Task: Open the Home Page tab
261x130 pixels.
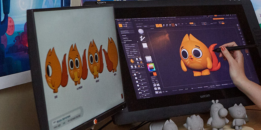Action: (x=139, y=26)
